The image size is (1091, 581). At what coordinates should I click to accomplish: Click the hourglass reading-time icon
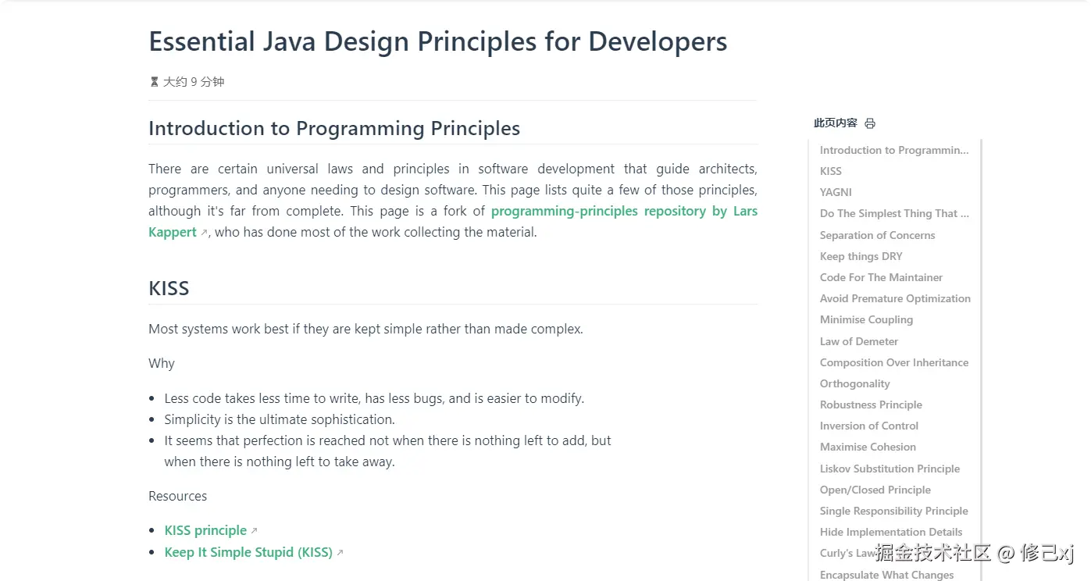(x=154, y=82)
